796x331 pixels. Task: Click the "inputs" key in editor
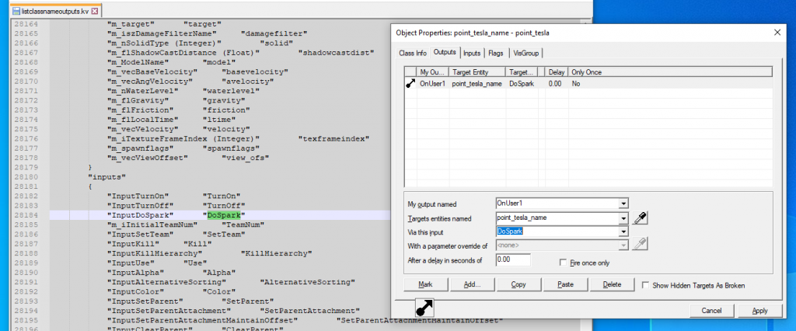[106, 176]
